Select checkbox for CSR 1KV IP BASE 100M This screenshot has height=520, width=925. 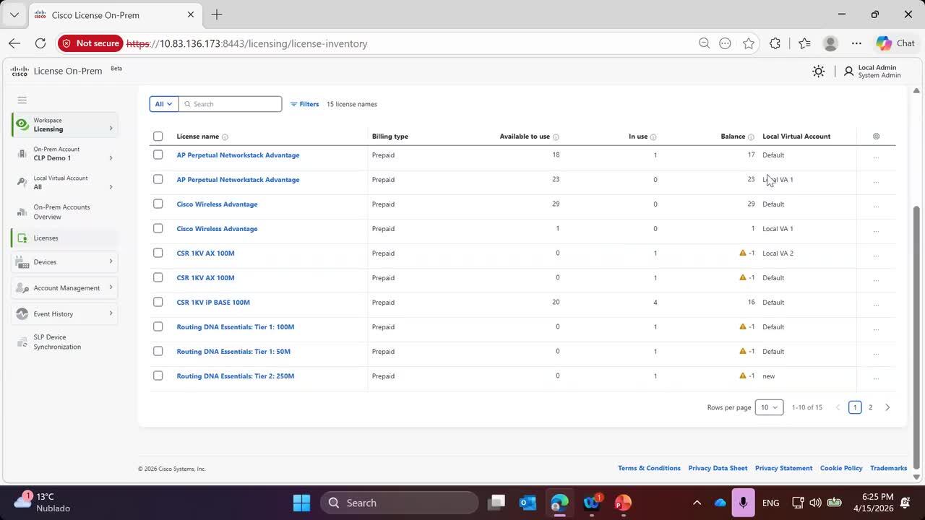(x=158, y=303)
